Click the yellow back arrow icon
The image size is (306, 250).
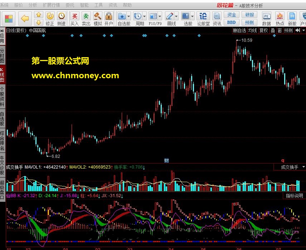25,19
